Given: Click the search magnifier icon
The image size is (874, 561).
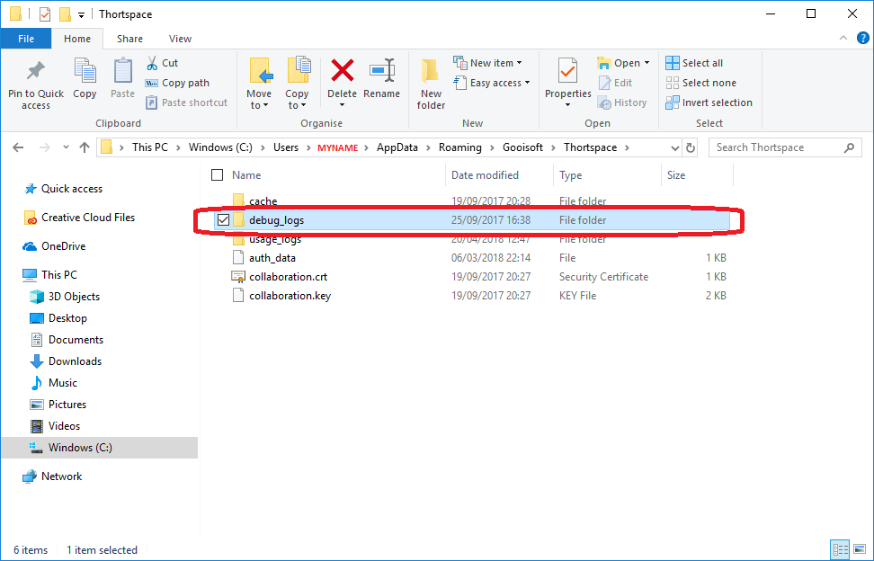Looking at the screenshot, I should pos(849,147).
